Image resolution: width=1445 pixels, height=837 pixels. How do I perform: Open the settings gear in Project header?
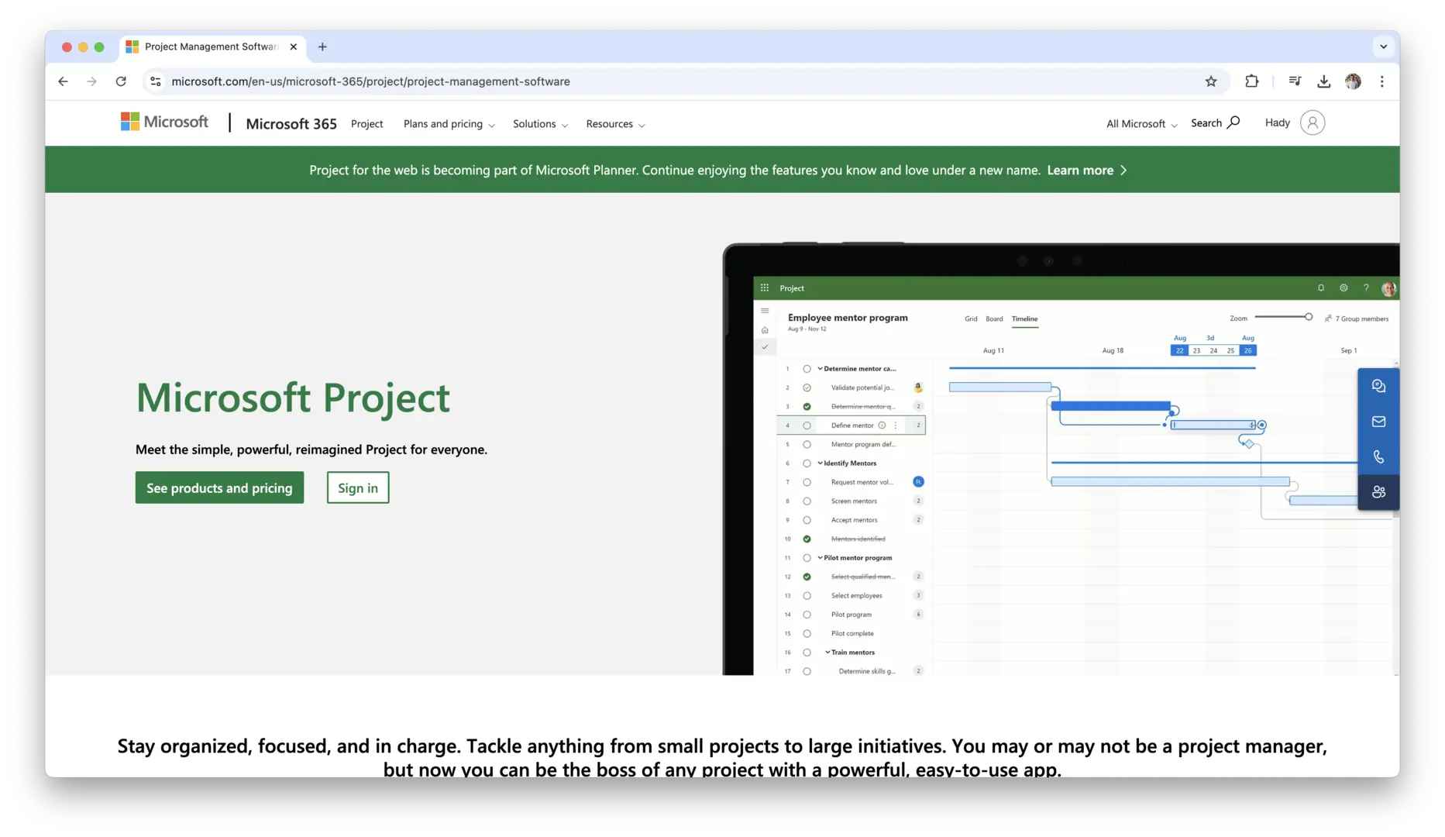pyautogui.click(x=1344, y=288)
